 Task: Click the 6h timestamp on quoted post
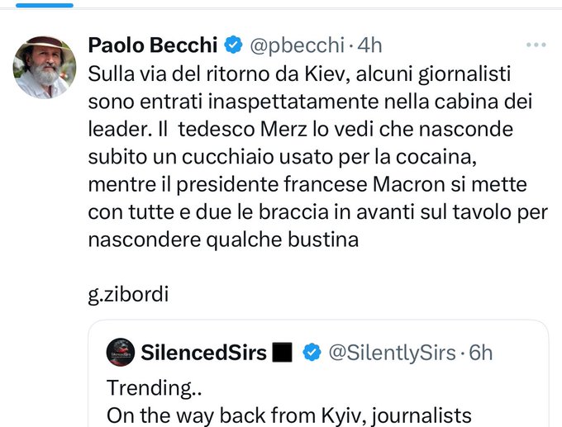(480, 353)
